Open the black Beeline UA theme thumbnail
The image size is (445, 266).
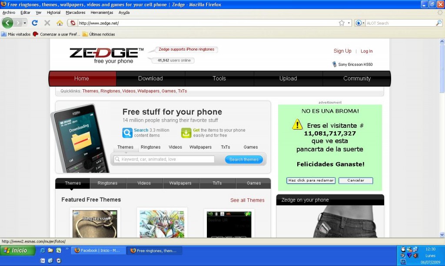coord(229,224)
